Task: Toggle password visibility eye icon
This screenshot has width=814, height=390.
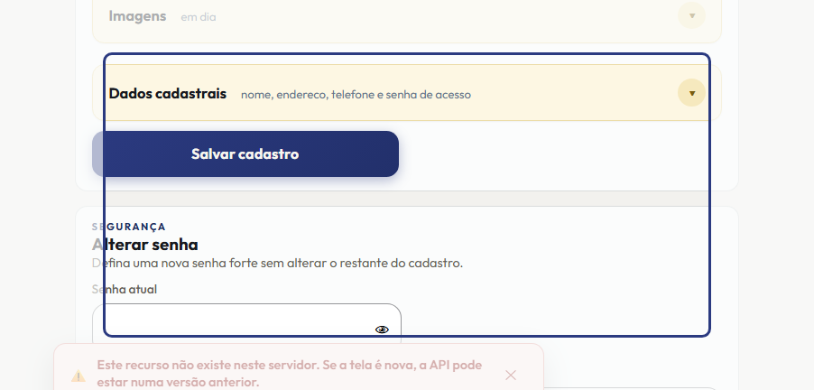Action: click(382, 330)
